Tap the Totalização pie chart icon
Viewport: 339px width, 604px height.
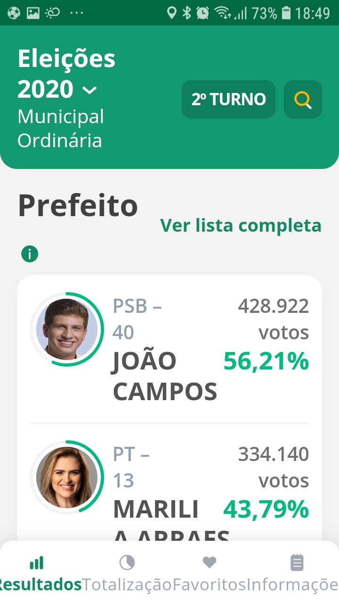tap(127, 562)
